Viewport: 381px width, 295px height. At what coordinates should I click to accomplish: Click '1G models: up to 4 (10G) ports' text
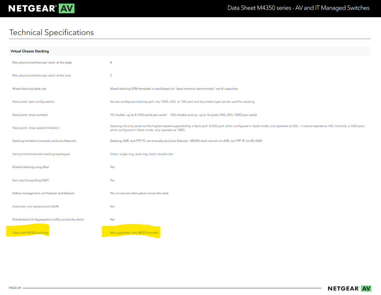[138, 115]
